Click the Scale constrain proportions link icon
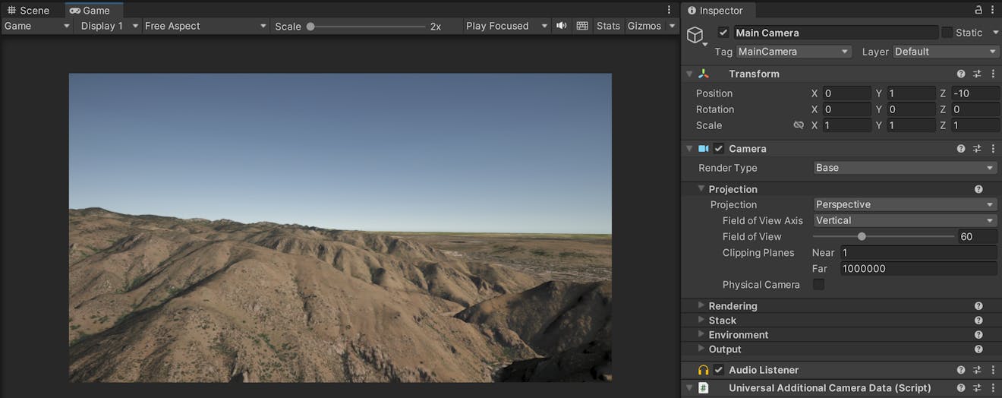This screenshot has width=1002, height=398. [x=799, y=125]
